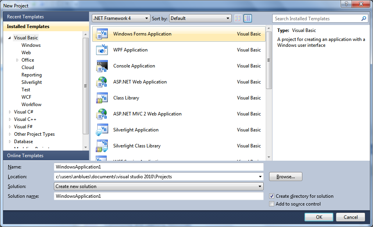
Task: Enable Add to source control
Action: point(272,204)
